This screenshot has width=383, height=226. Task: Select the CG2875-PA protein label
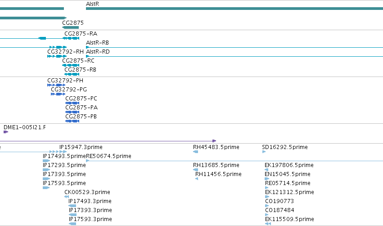click(x=81, y=108)
